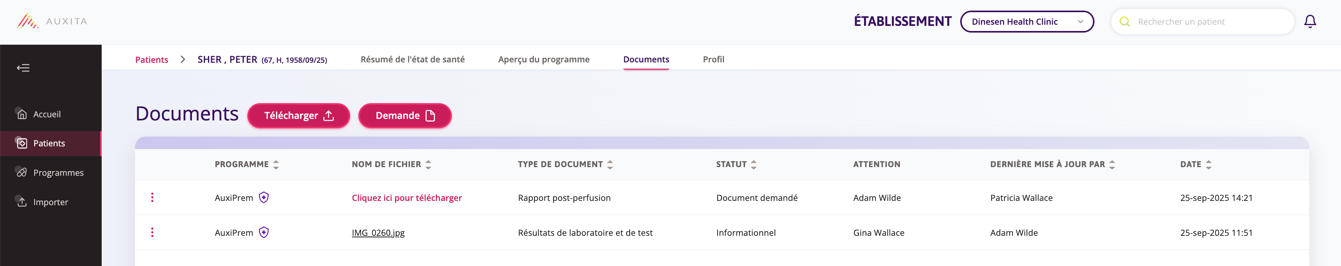This screenshot has height=266, width=1341.
Task: Click the Accueil home icon
Action: (x=22, y=114)
